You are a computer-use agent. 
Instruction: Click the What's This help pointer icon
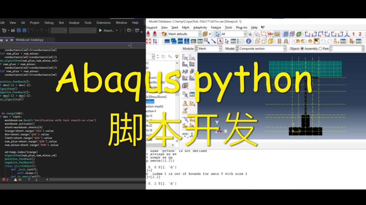pos(263,27)
